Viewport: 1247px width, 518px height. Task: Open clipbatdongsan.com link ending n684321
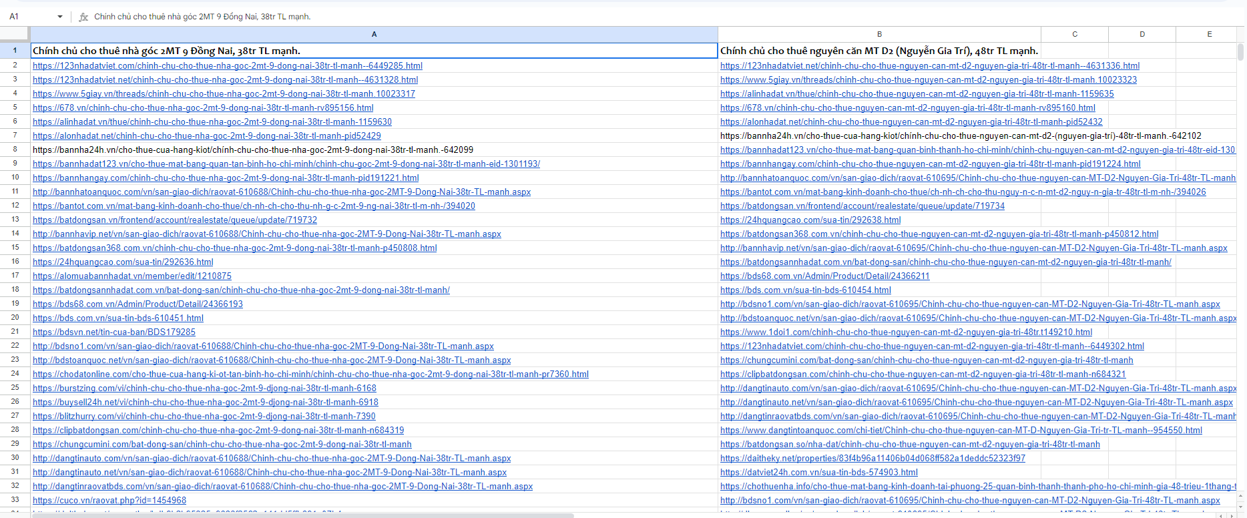(923, 374)
